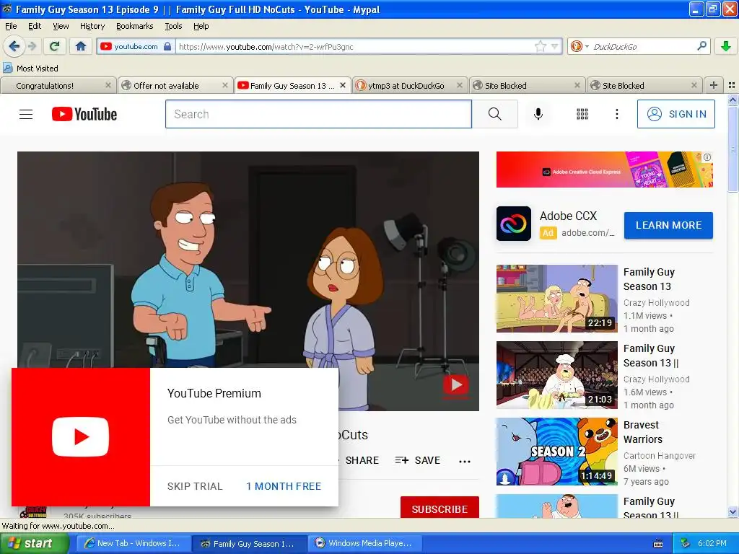Open the 22:19 Family Guy Season 13 thumbnail
The height and width of the screenshot is (554, 739).
556,299
